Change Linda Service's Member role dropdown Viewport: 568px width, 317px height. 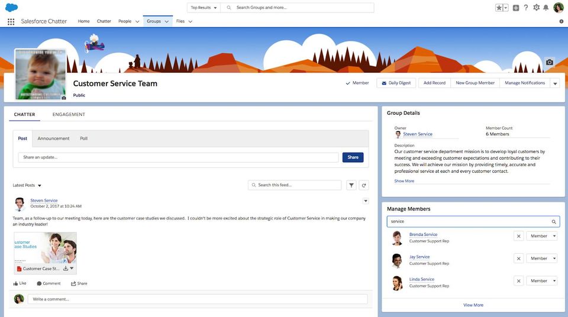pos(541,281)
